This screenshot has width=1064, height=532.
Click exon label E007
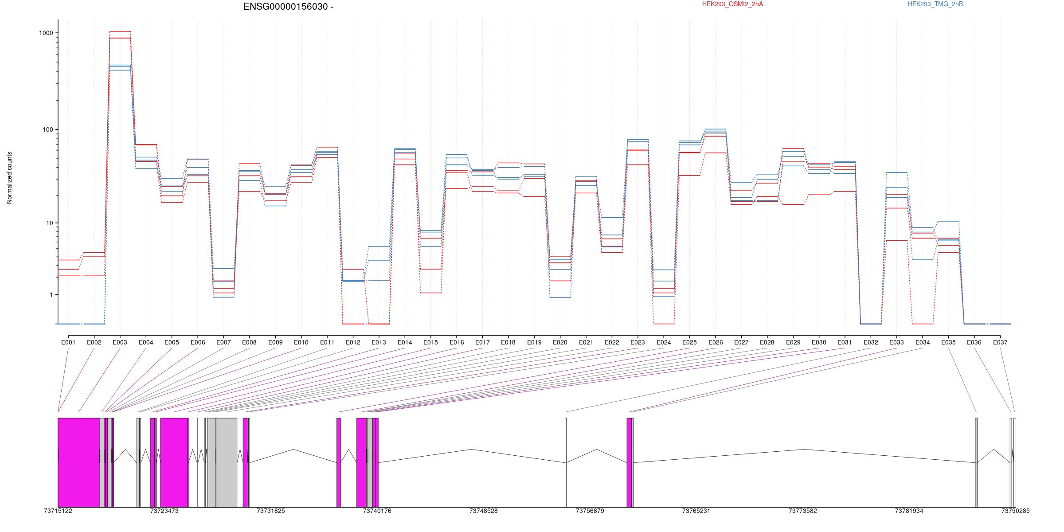(223, 342)
